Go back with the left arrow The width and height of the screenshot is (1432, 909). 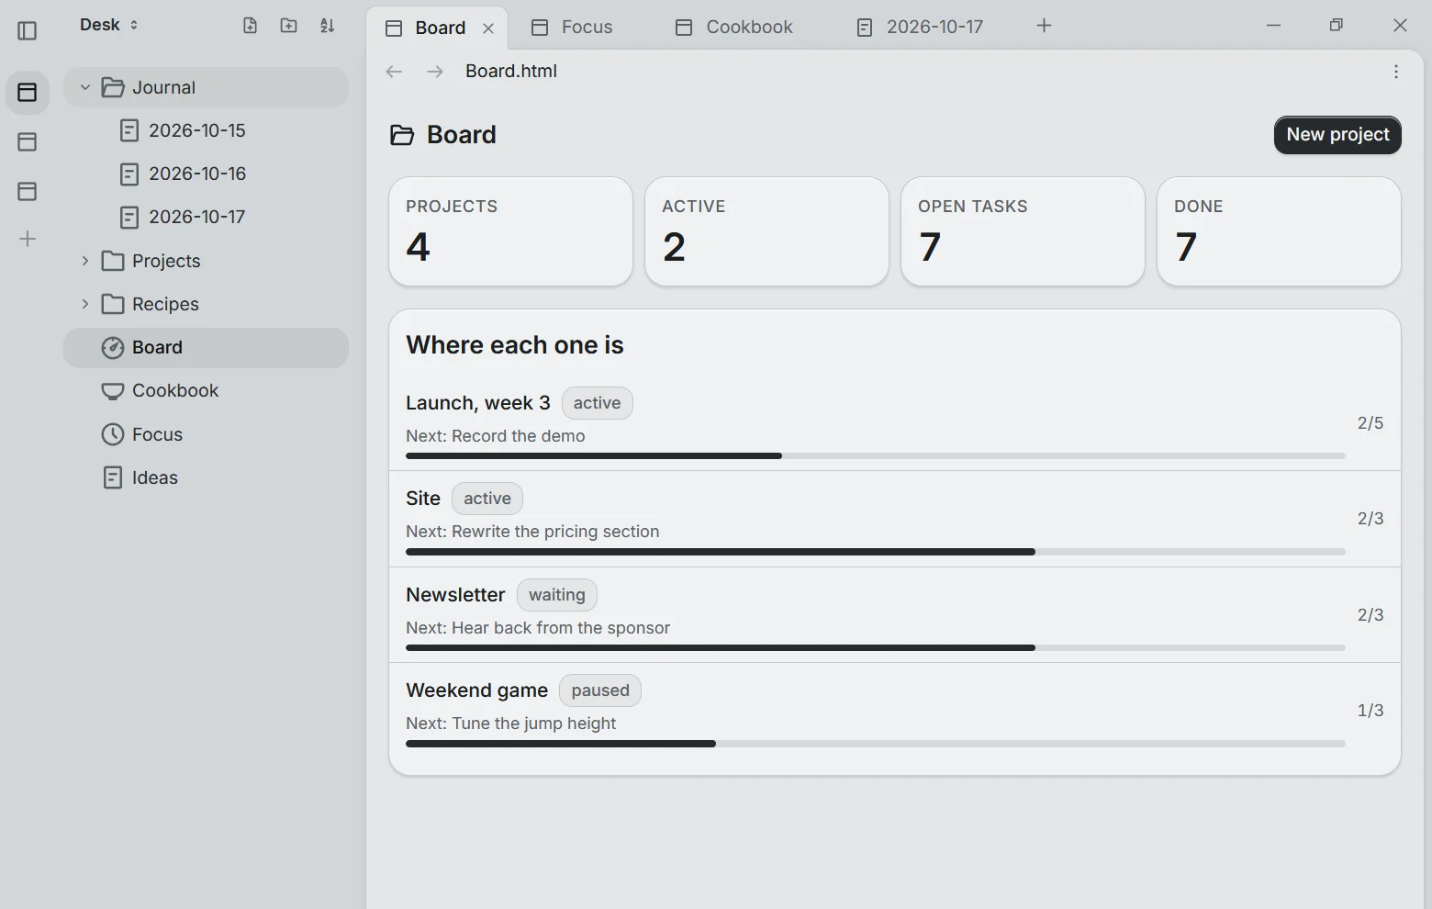394,72
